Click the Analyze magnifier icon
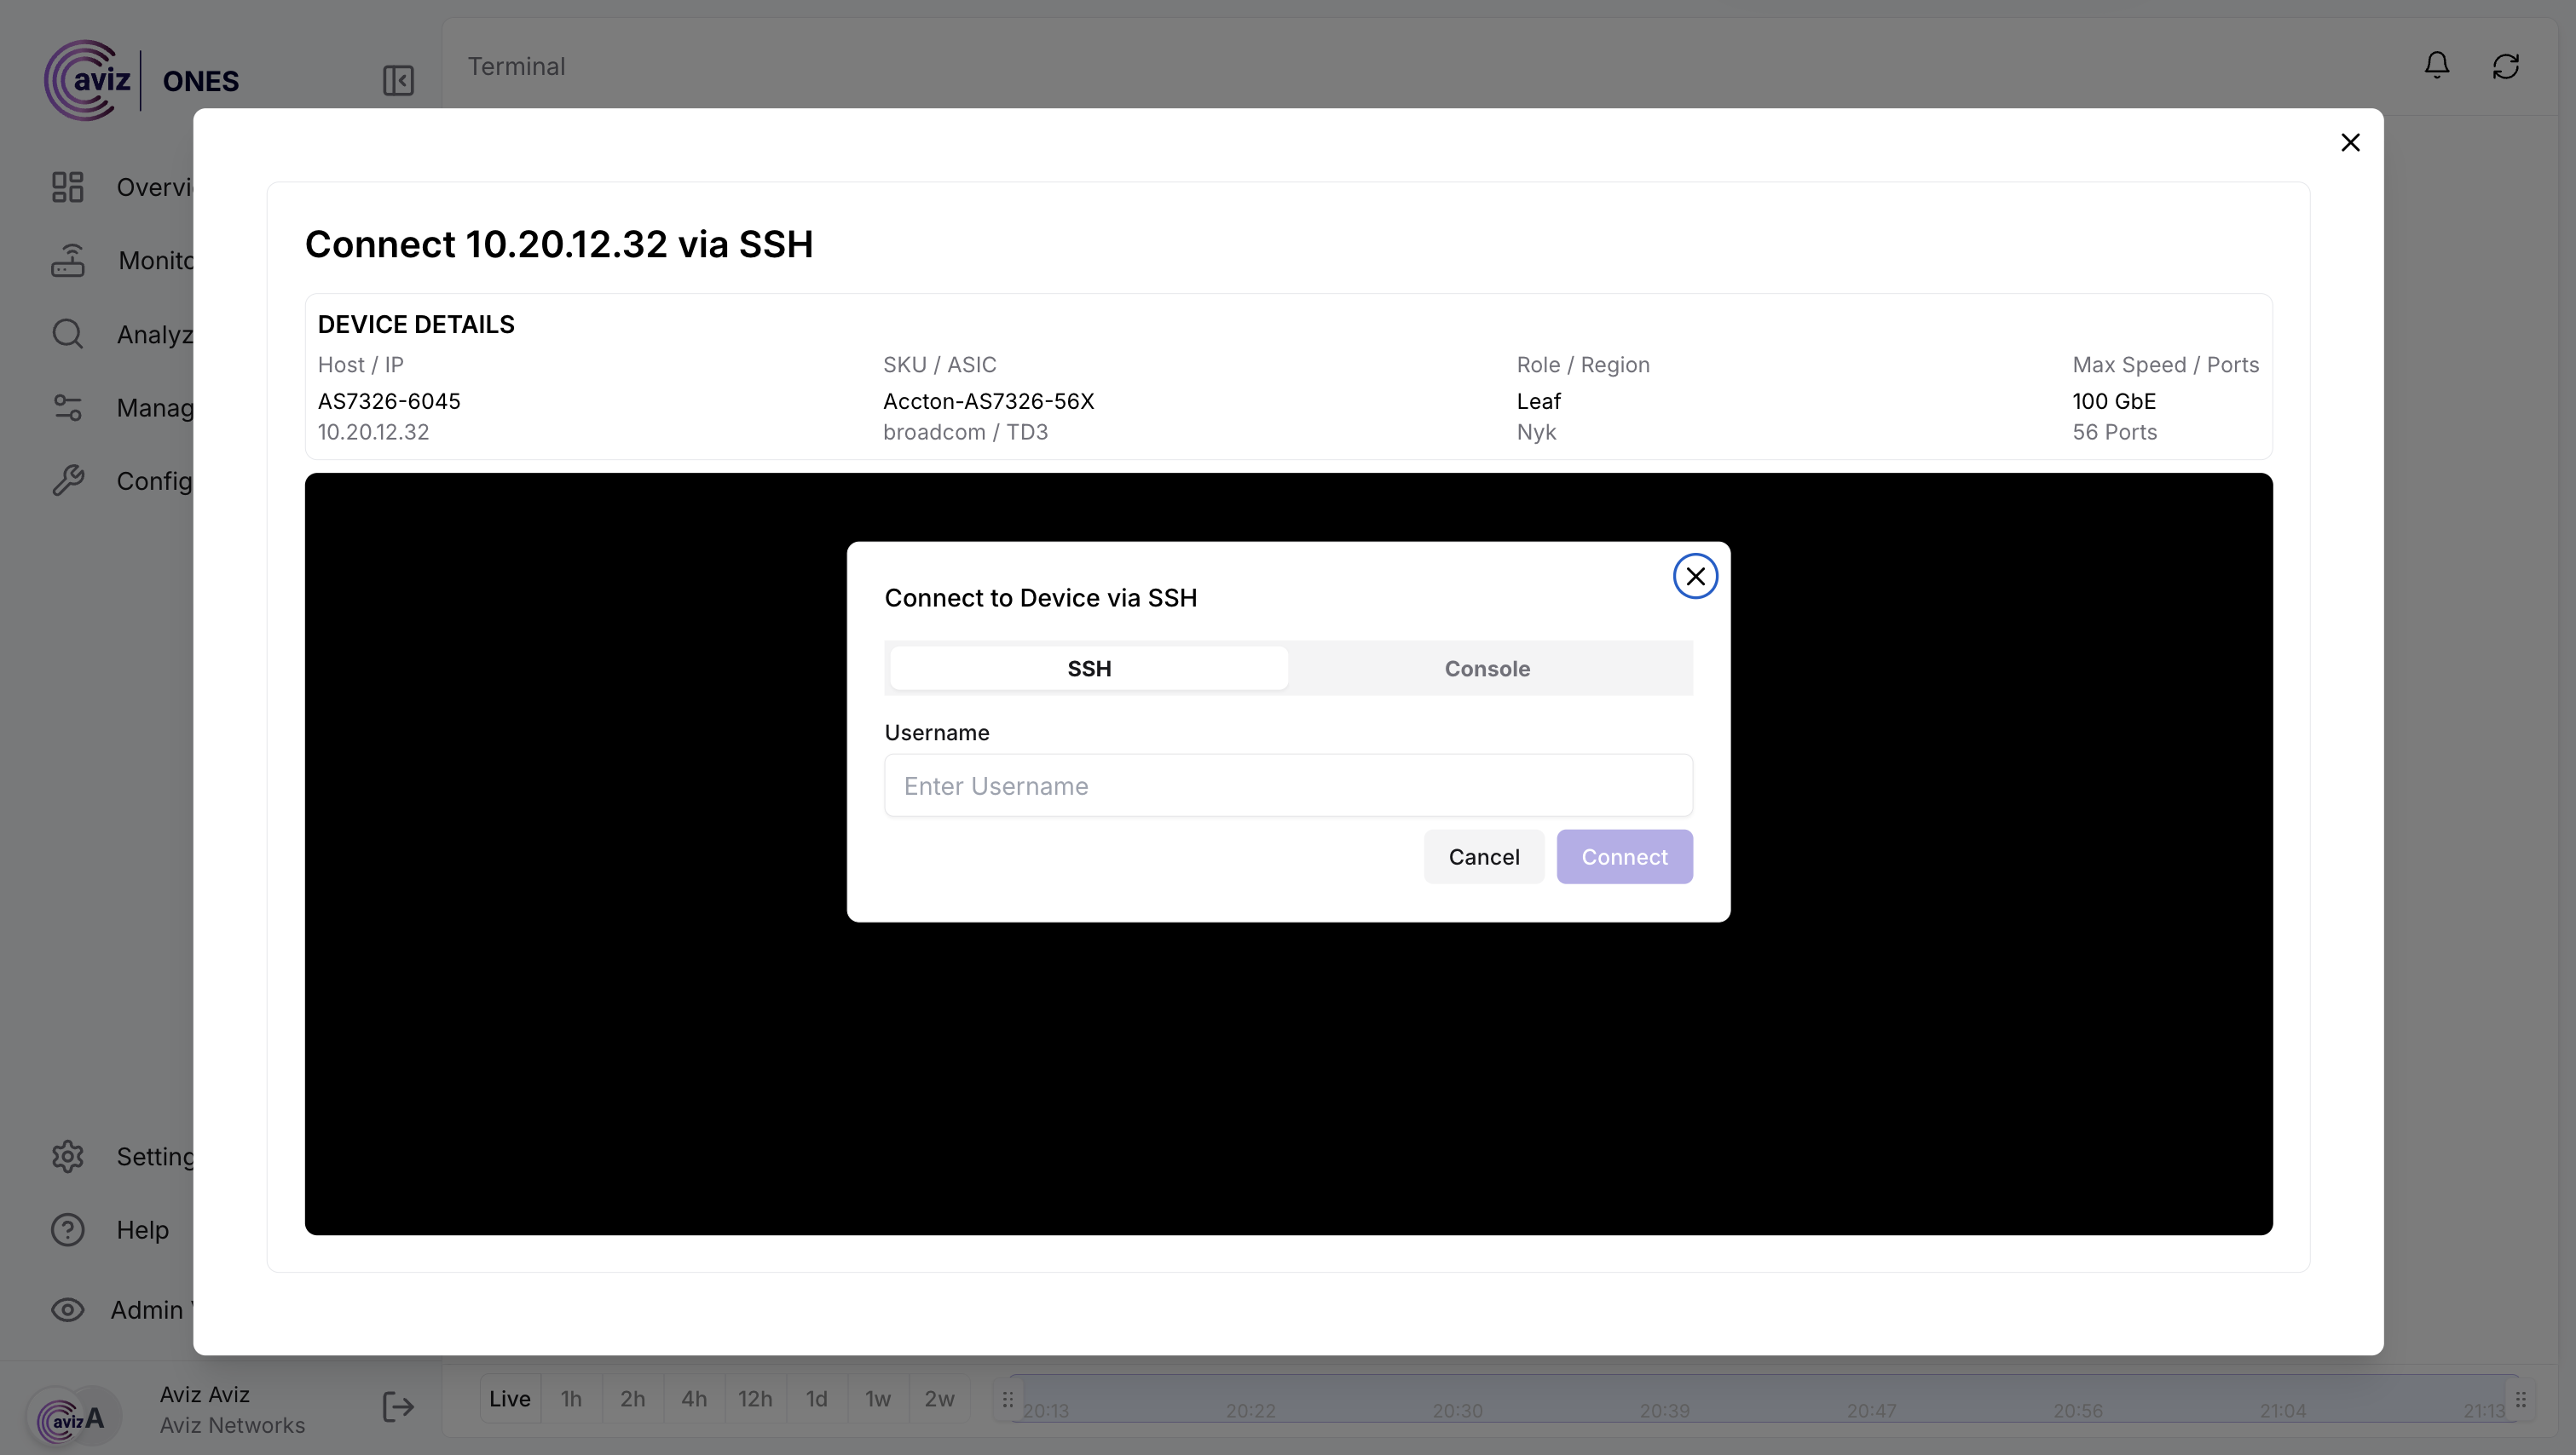The width and height of the screenshot is (2576, 1455). tap(67, 334)
